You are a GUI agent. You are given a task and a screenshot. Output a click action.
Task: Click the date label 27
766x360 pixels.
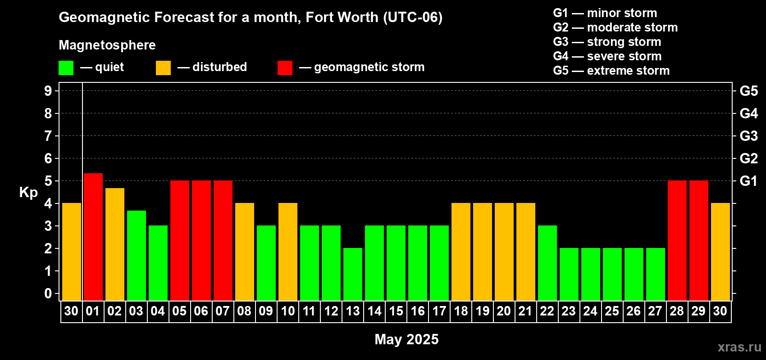click(x=655, y=311)
